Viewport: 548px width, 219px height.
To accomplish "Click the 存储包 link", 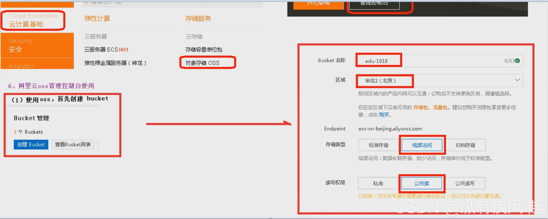I will [x=420, y=107].
